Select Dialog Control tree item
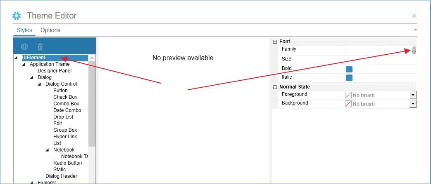431x184 pixels. [x=61, y=84]
